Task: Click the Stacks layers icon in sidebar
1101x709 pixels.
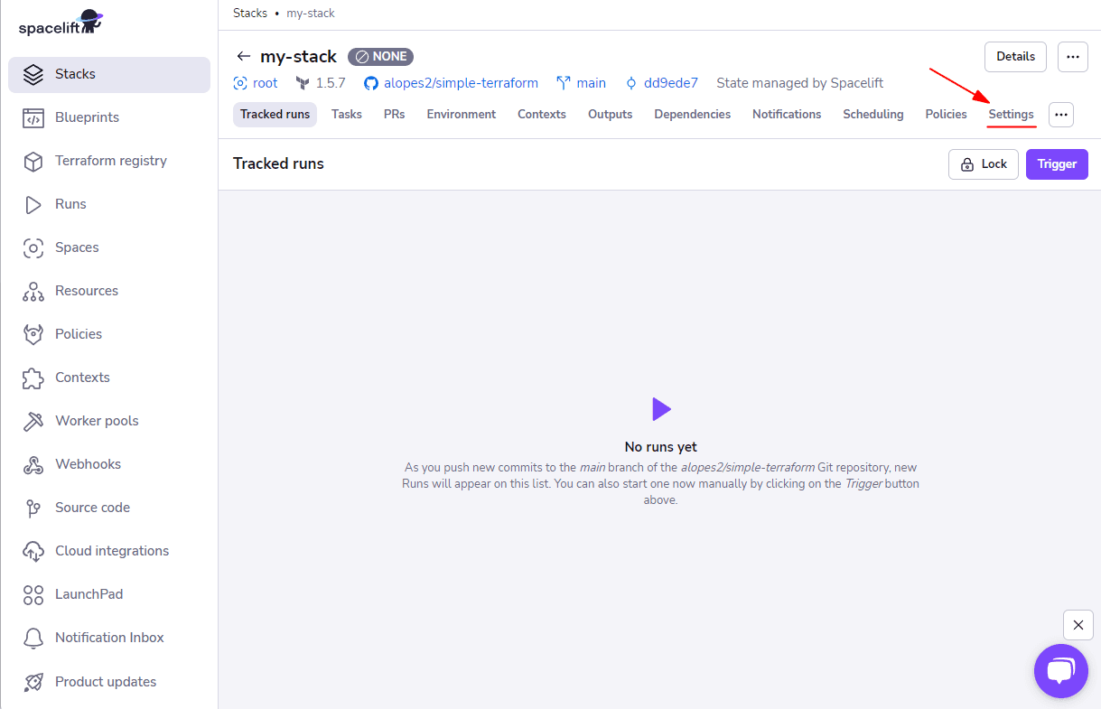Action: 33,74
